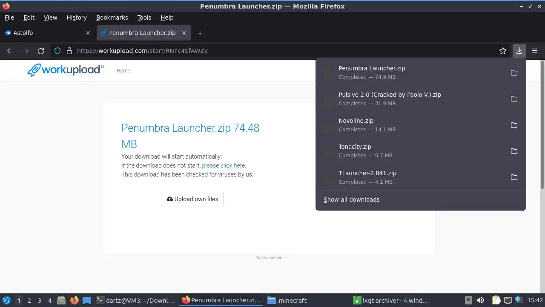545x307 pixels.
Task: Launch Firefox from the panel quicklaunch
Action: [74, 300]
